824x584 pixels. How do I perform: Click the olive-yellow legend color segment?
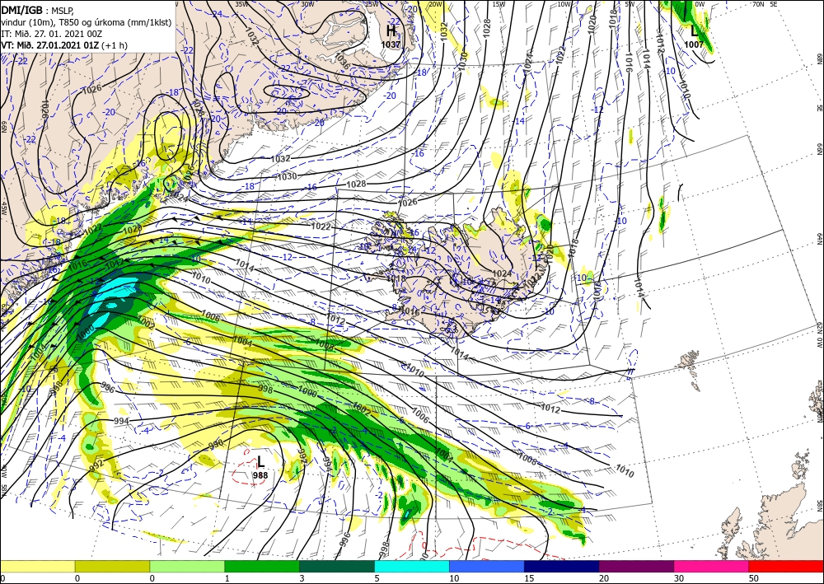pos(112,566)
